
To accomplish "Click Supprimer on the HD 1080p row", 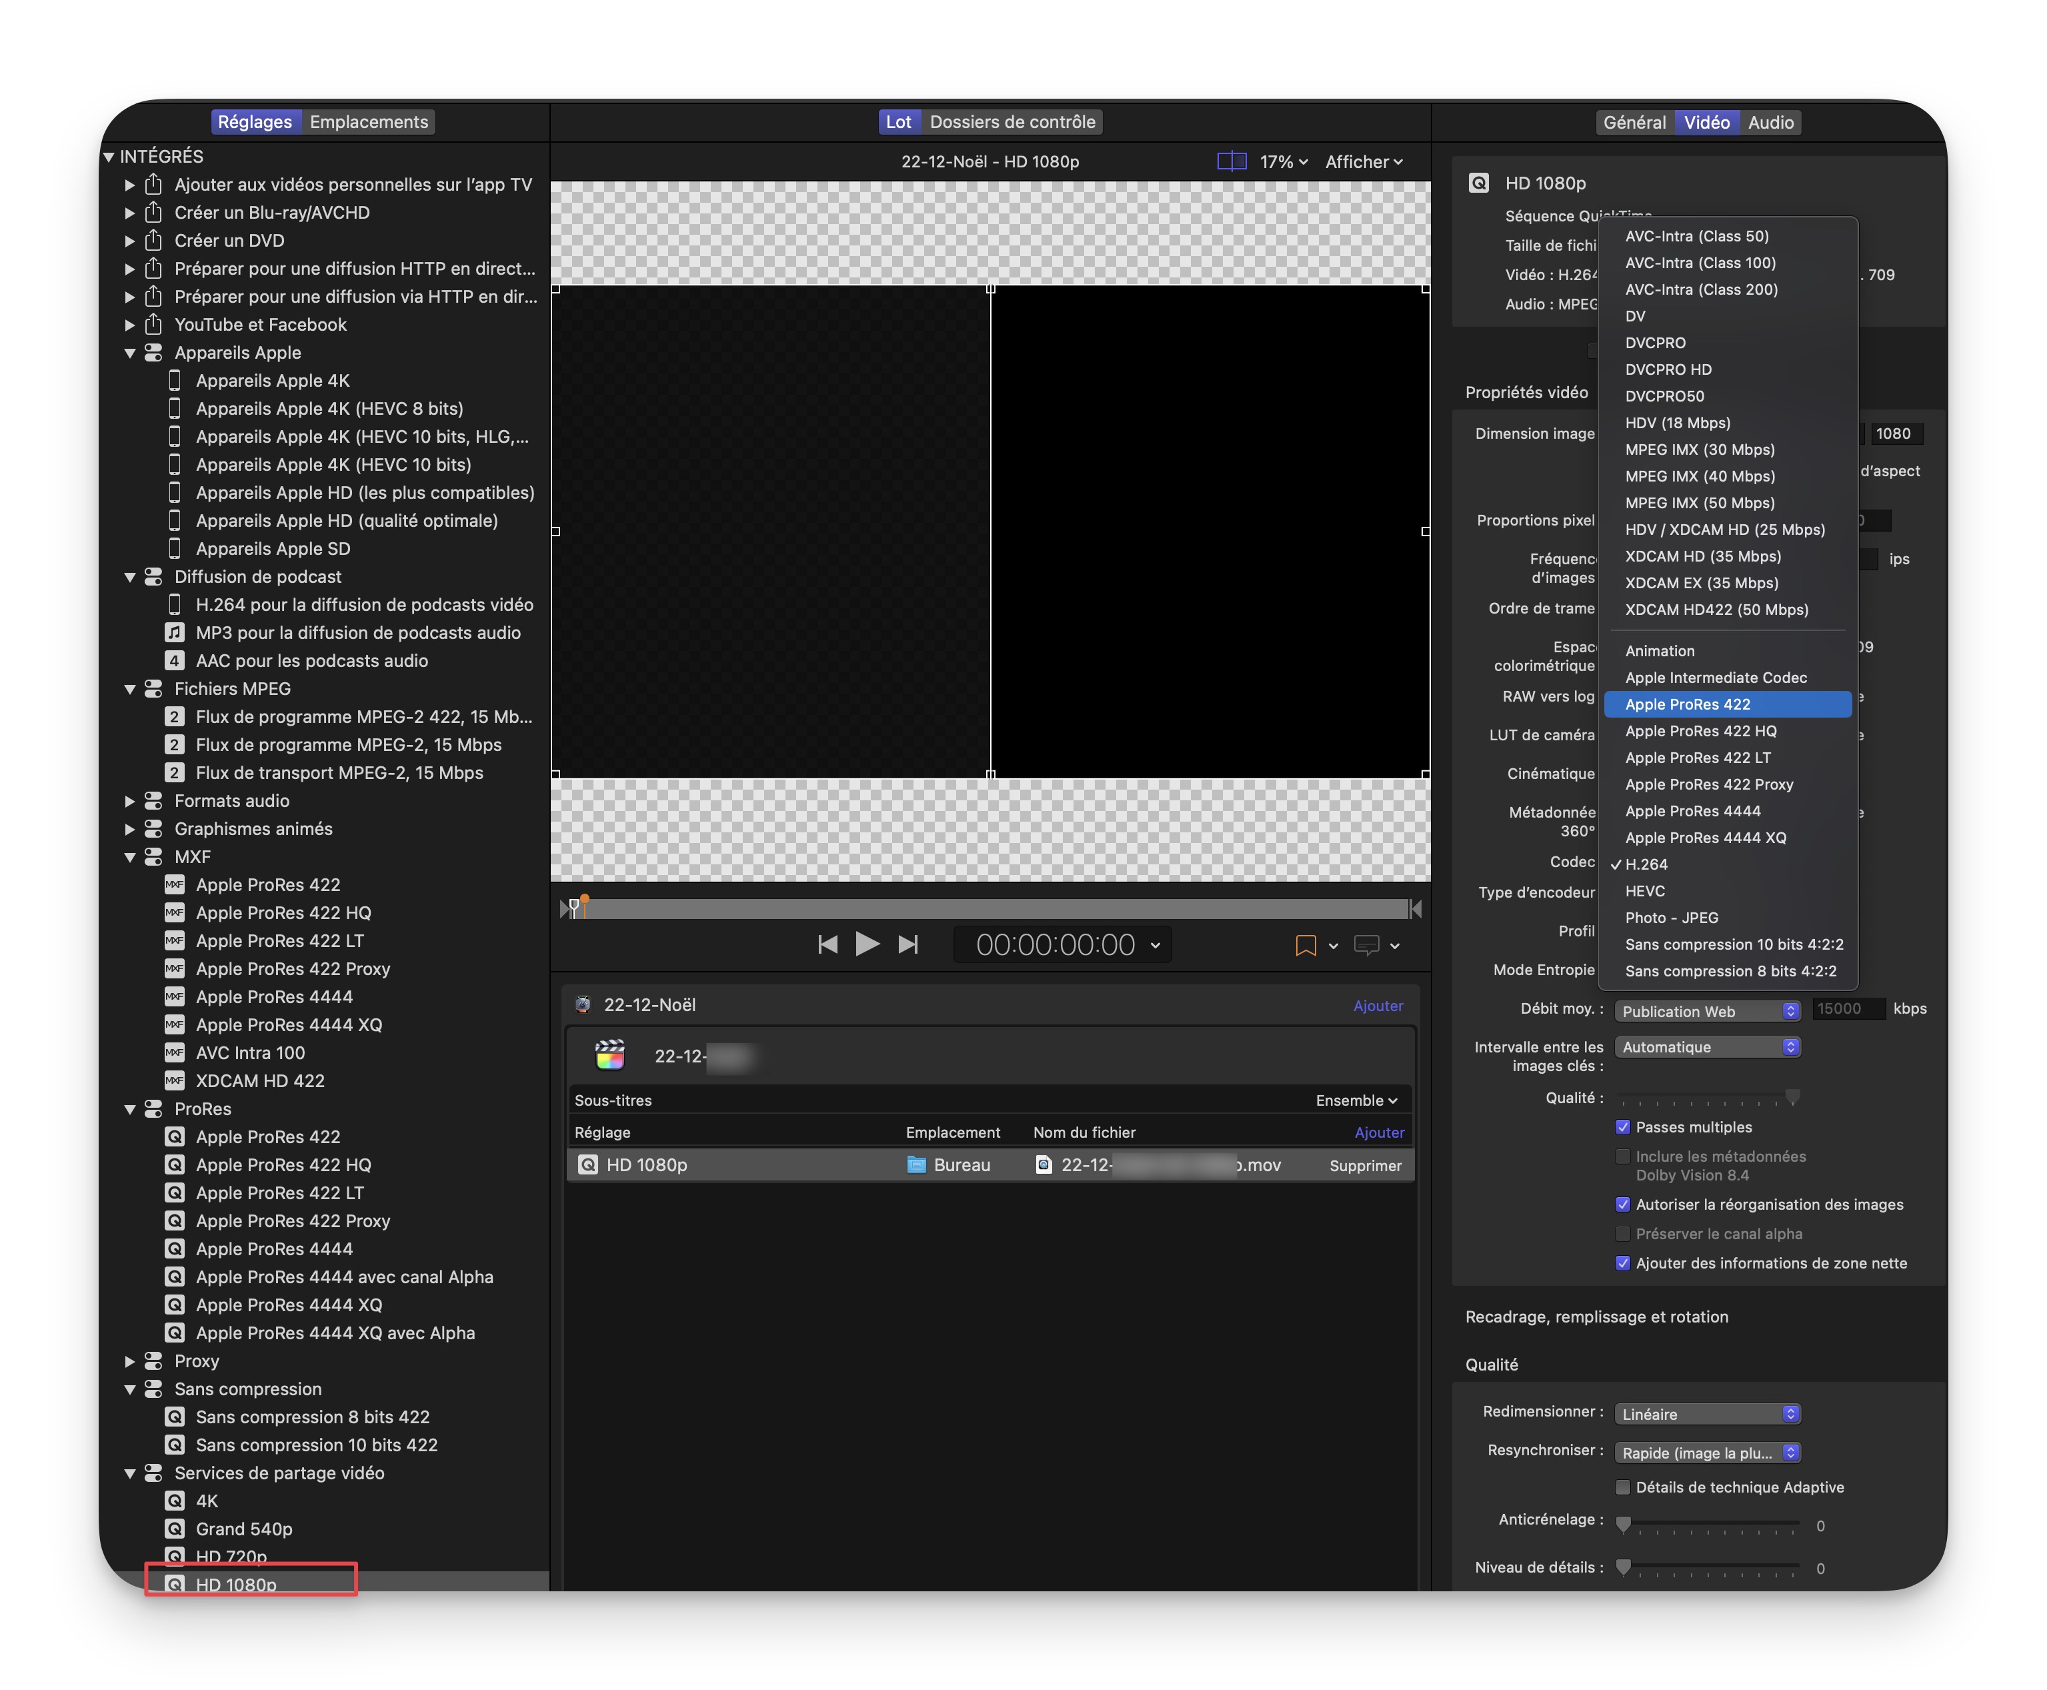I will [1365, 1165].
